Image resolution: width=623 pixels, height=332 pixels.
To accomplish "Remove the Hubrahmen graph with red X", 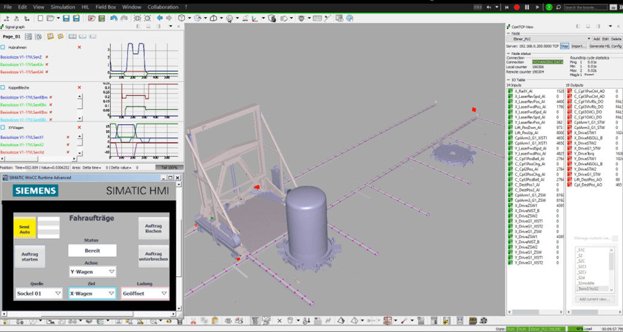I will click(x=79, y=47).
